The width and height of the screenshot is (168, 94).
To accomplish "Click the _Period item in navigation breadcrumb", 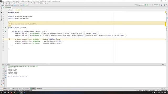I will pos(26,5).
